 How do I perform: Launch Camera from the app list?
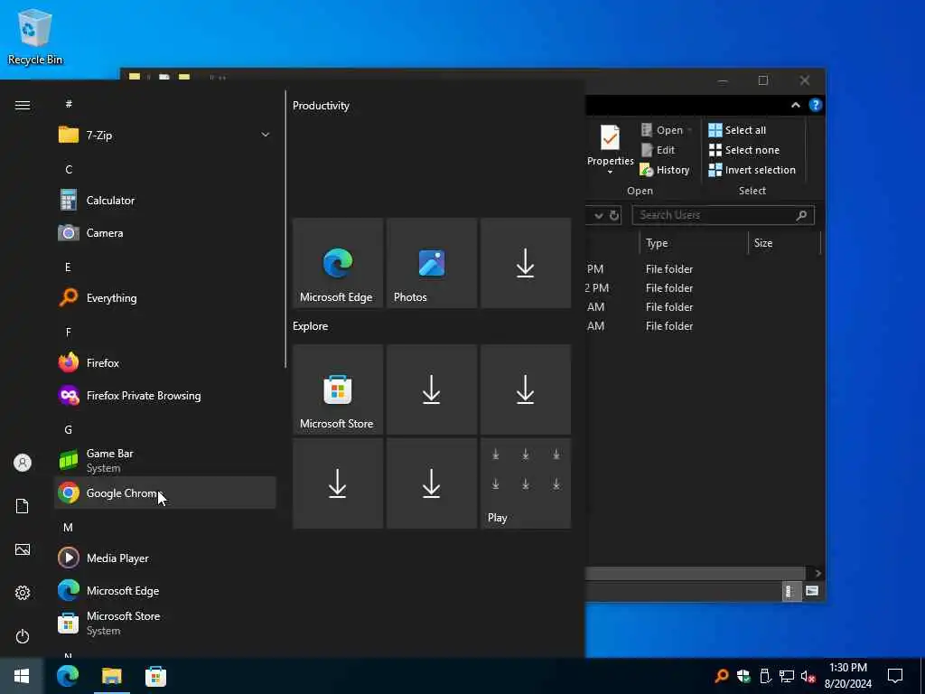(165, 232)
